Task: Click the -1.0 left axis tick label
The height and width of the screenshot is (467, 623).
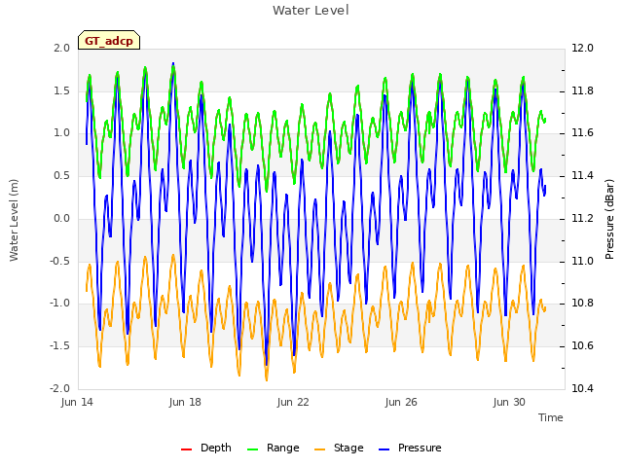Action: (x=59, y=303)
